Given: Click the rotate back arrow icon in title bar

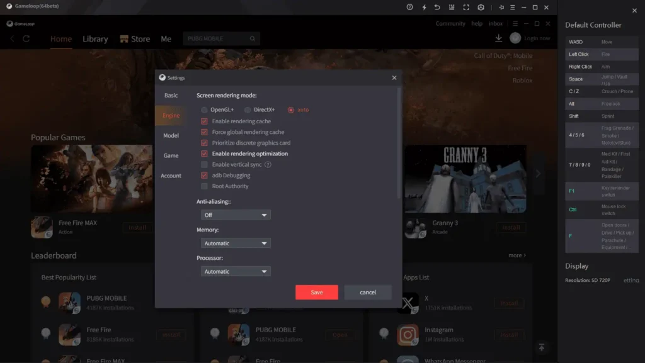Looking at the screenshot, I should point(437,7).
